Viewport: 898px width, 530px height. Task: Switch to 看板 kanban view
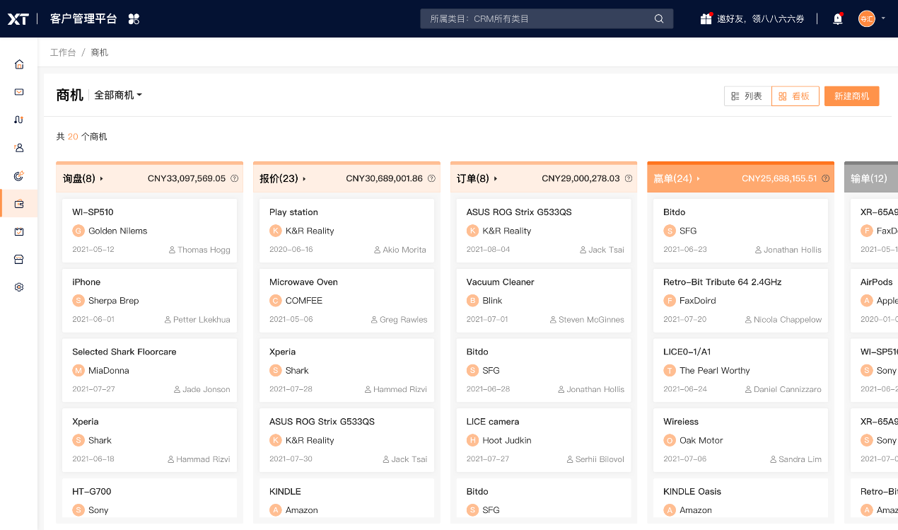795,96
